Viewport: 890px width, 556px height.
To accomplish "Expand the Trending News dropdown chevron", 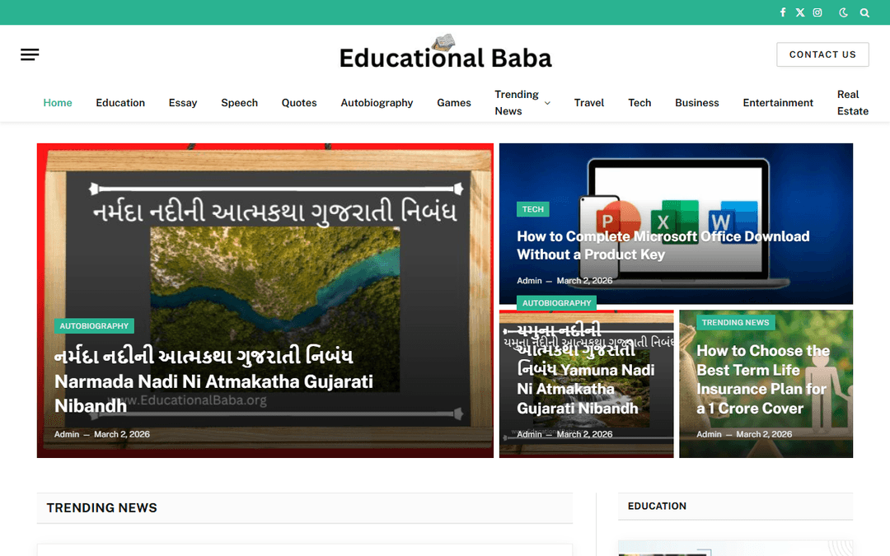I will 547,103.
